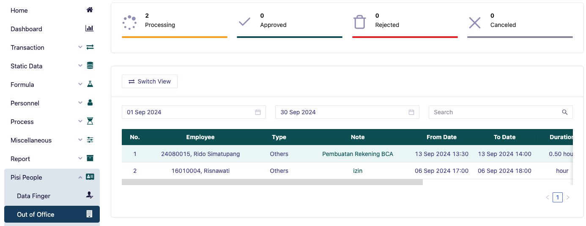Click the search magnifier icon
586x226 pixels.
(564, 112)
